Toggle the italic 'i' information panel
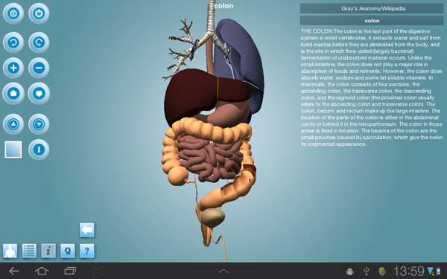This screenshot has width=447, height=279. point(48,251)
